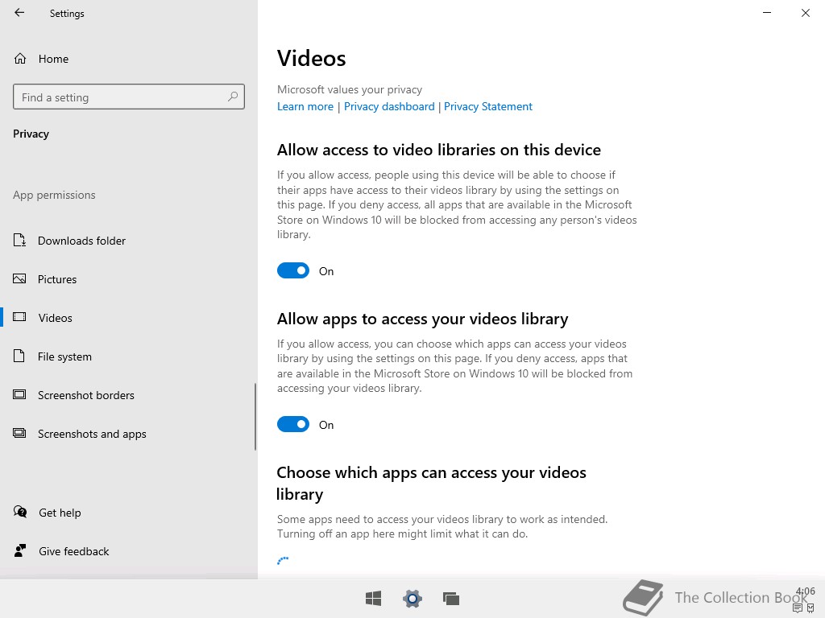Open Task View in the taskbar

coord(451,598)
